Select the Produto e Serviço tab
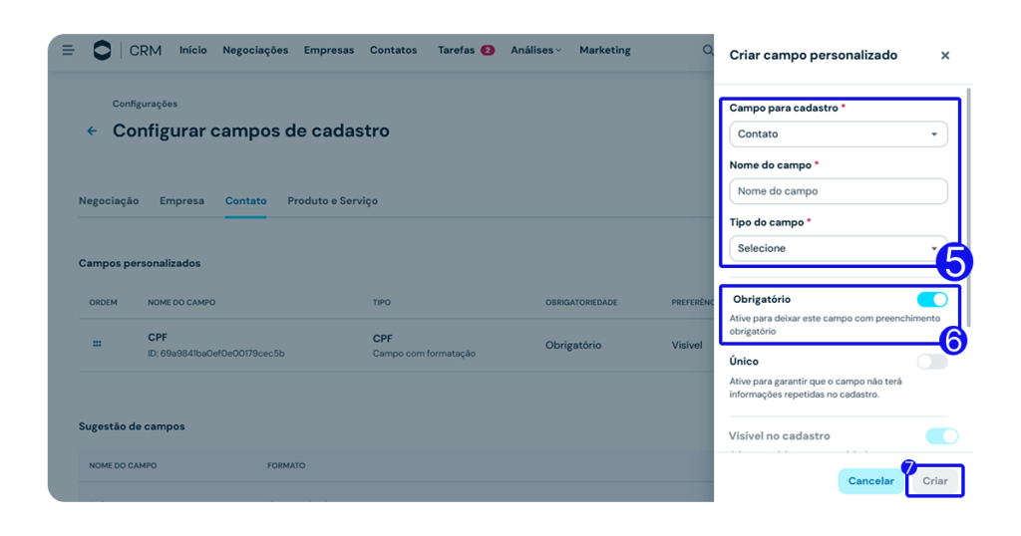This screenshot has width=1021, height=536. point(332,200)
